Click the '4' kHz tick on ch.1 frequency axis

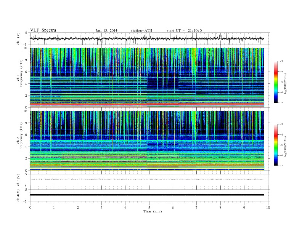[26, 84]
